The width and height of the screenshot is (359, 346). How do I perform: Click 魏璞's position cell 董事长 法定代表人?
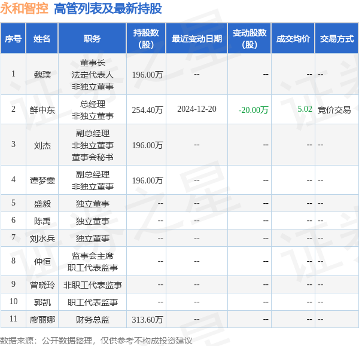pyautogui.click(x=93, y=75)
